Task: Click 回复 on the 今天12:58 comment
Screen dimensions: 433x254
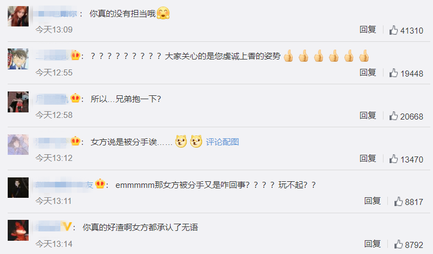Action: 368,115
